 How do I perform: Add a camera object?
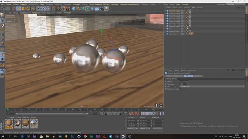click(x=102, y=8)
